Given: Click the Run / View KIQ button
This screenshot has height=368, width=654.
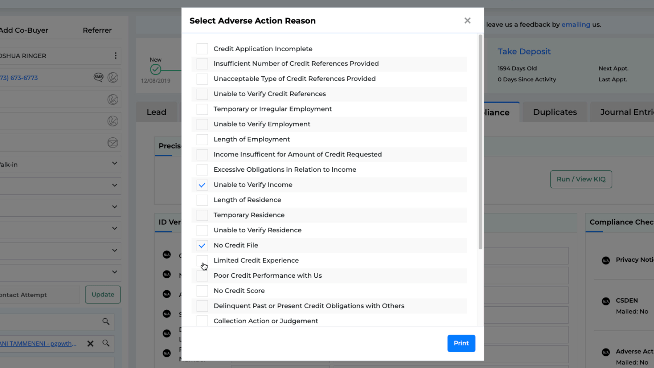Looking at the screenshot, I should 581,179.
